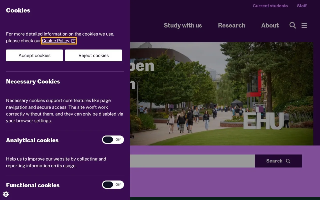Open the hamburger menu icon
The image size is (320, 200).
pos(304,25)
